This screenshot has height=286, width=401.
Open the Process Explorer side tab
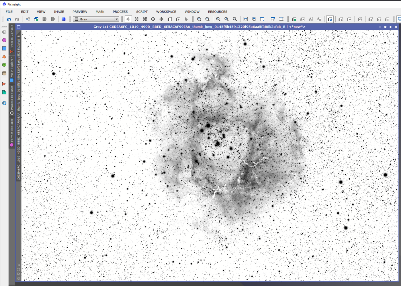(12, 100)
